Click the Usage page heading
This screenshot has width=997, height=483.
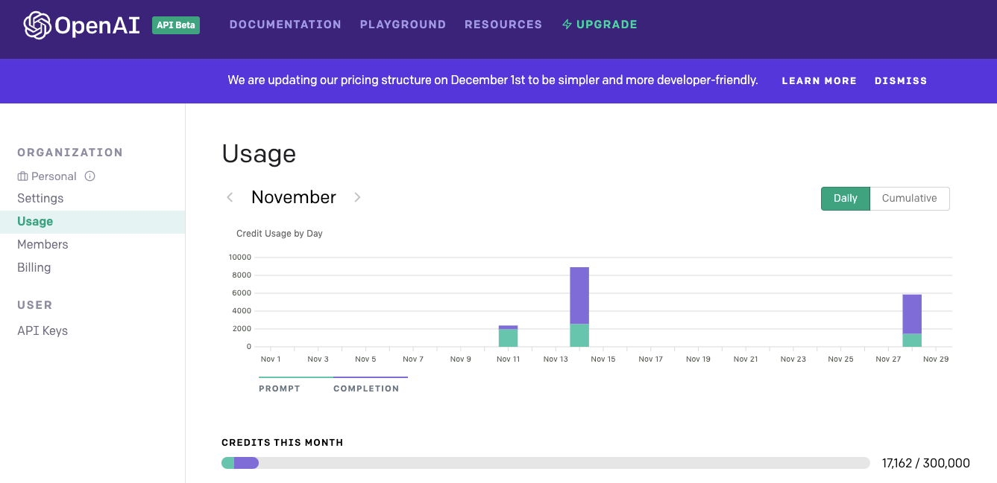click(x=259, y=154)
